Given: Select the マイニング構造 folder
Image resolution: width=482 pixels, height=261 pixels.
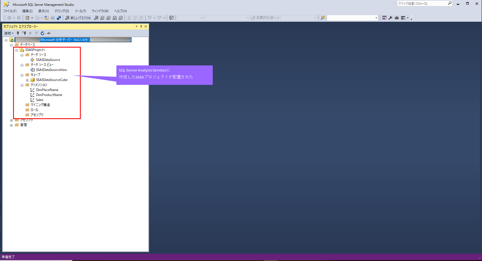Looking at the screenshot, I should (40, 105).
